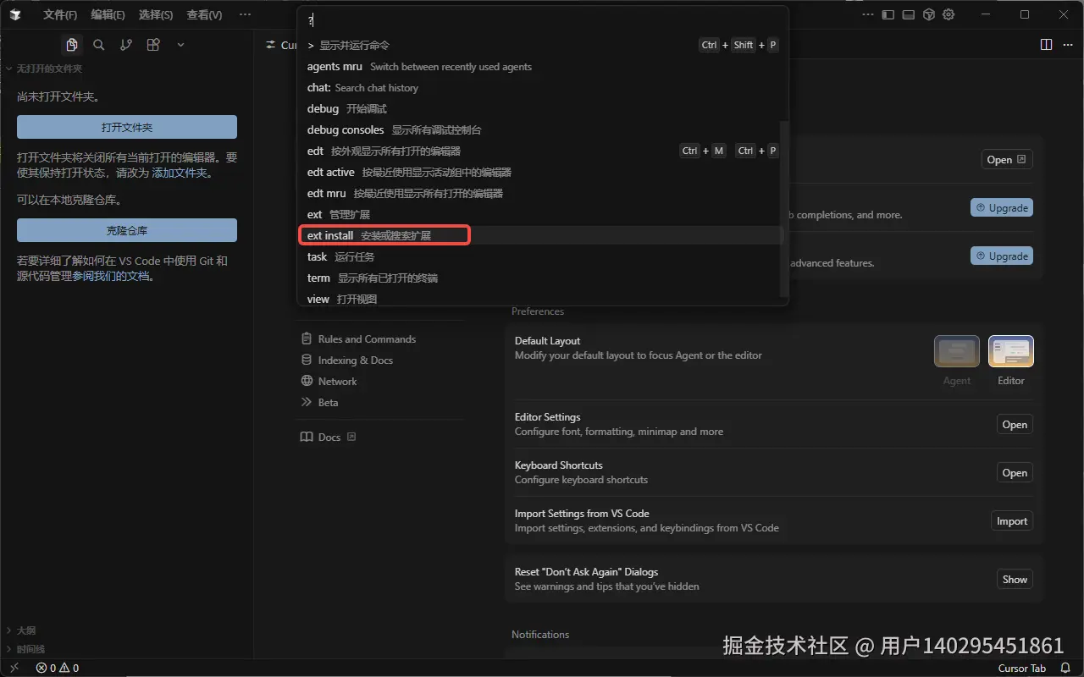Expand the 时间线 section
Viewport: 1084px width, 677px height.
tap(26, 649)
